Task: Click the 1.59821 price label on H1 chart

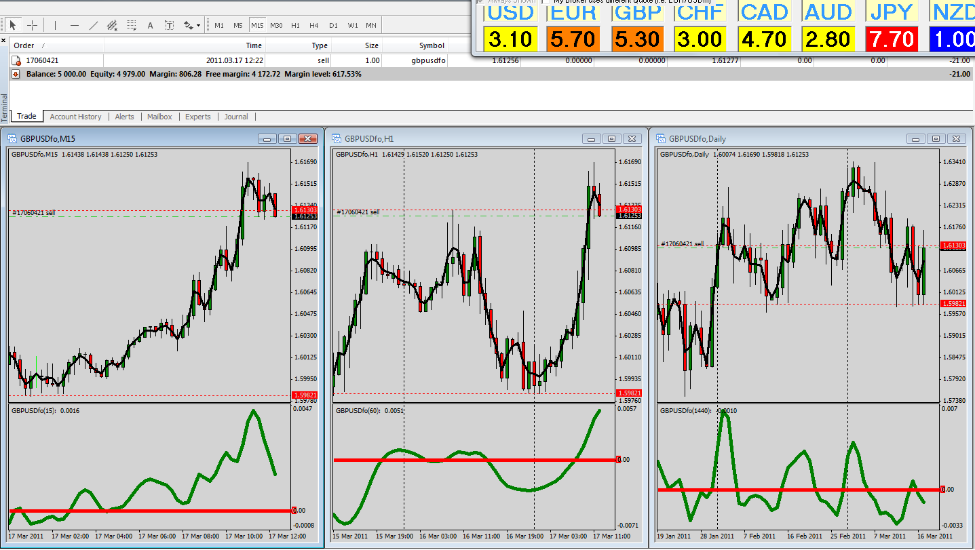Action: [x=628, y=393]
